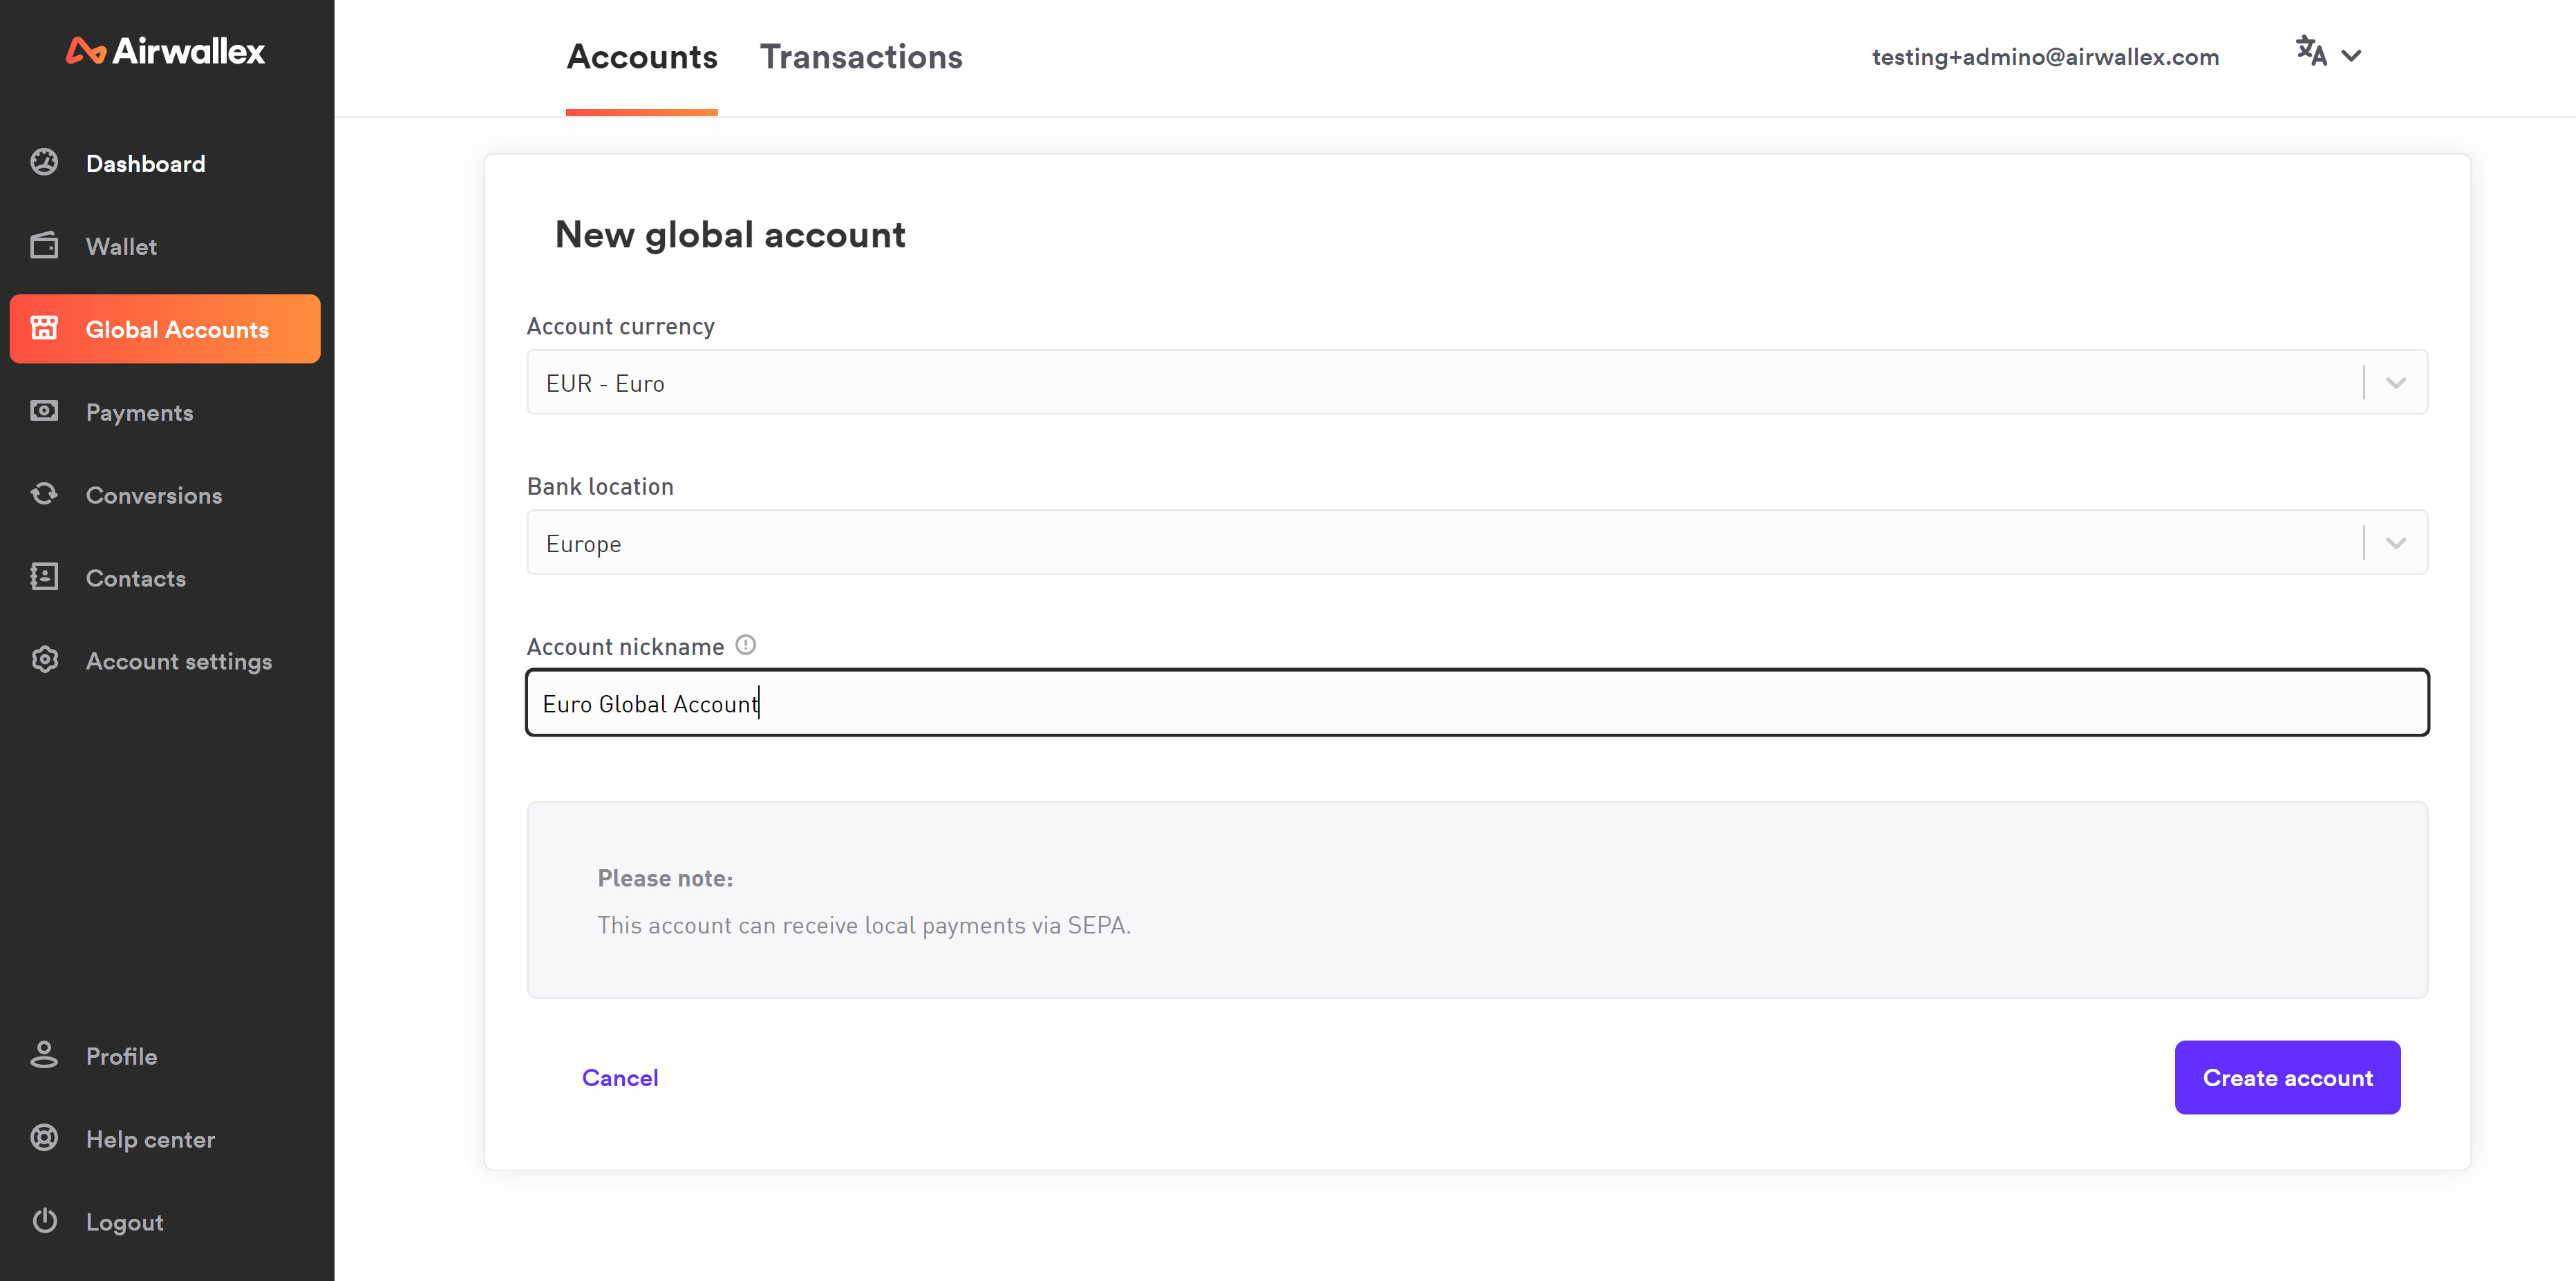Select the Accounts tab
This screenshot has width=2576, height=1281.
[x=641, y=57]
